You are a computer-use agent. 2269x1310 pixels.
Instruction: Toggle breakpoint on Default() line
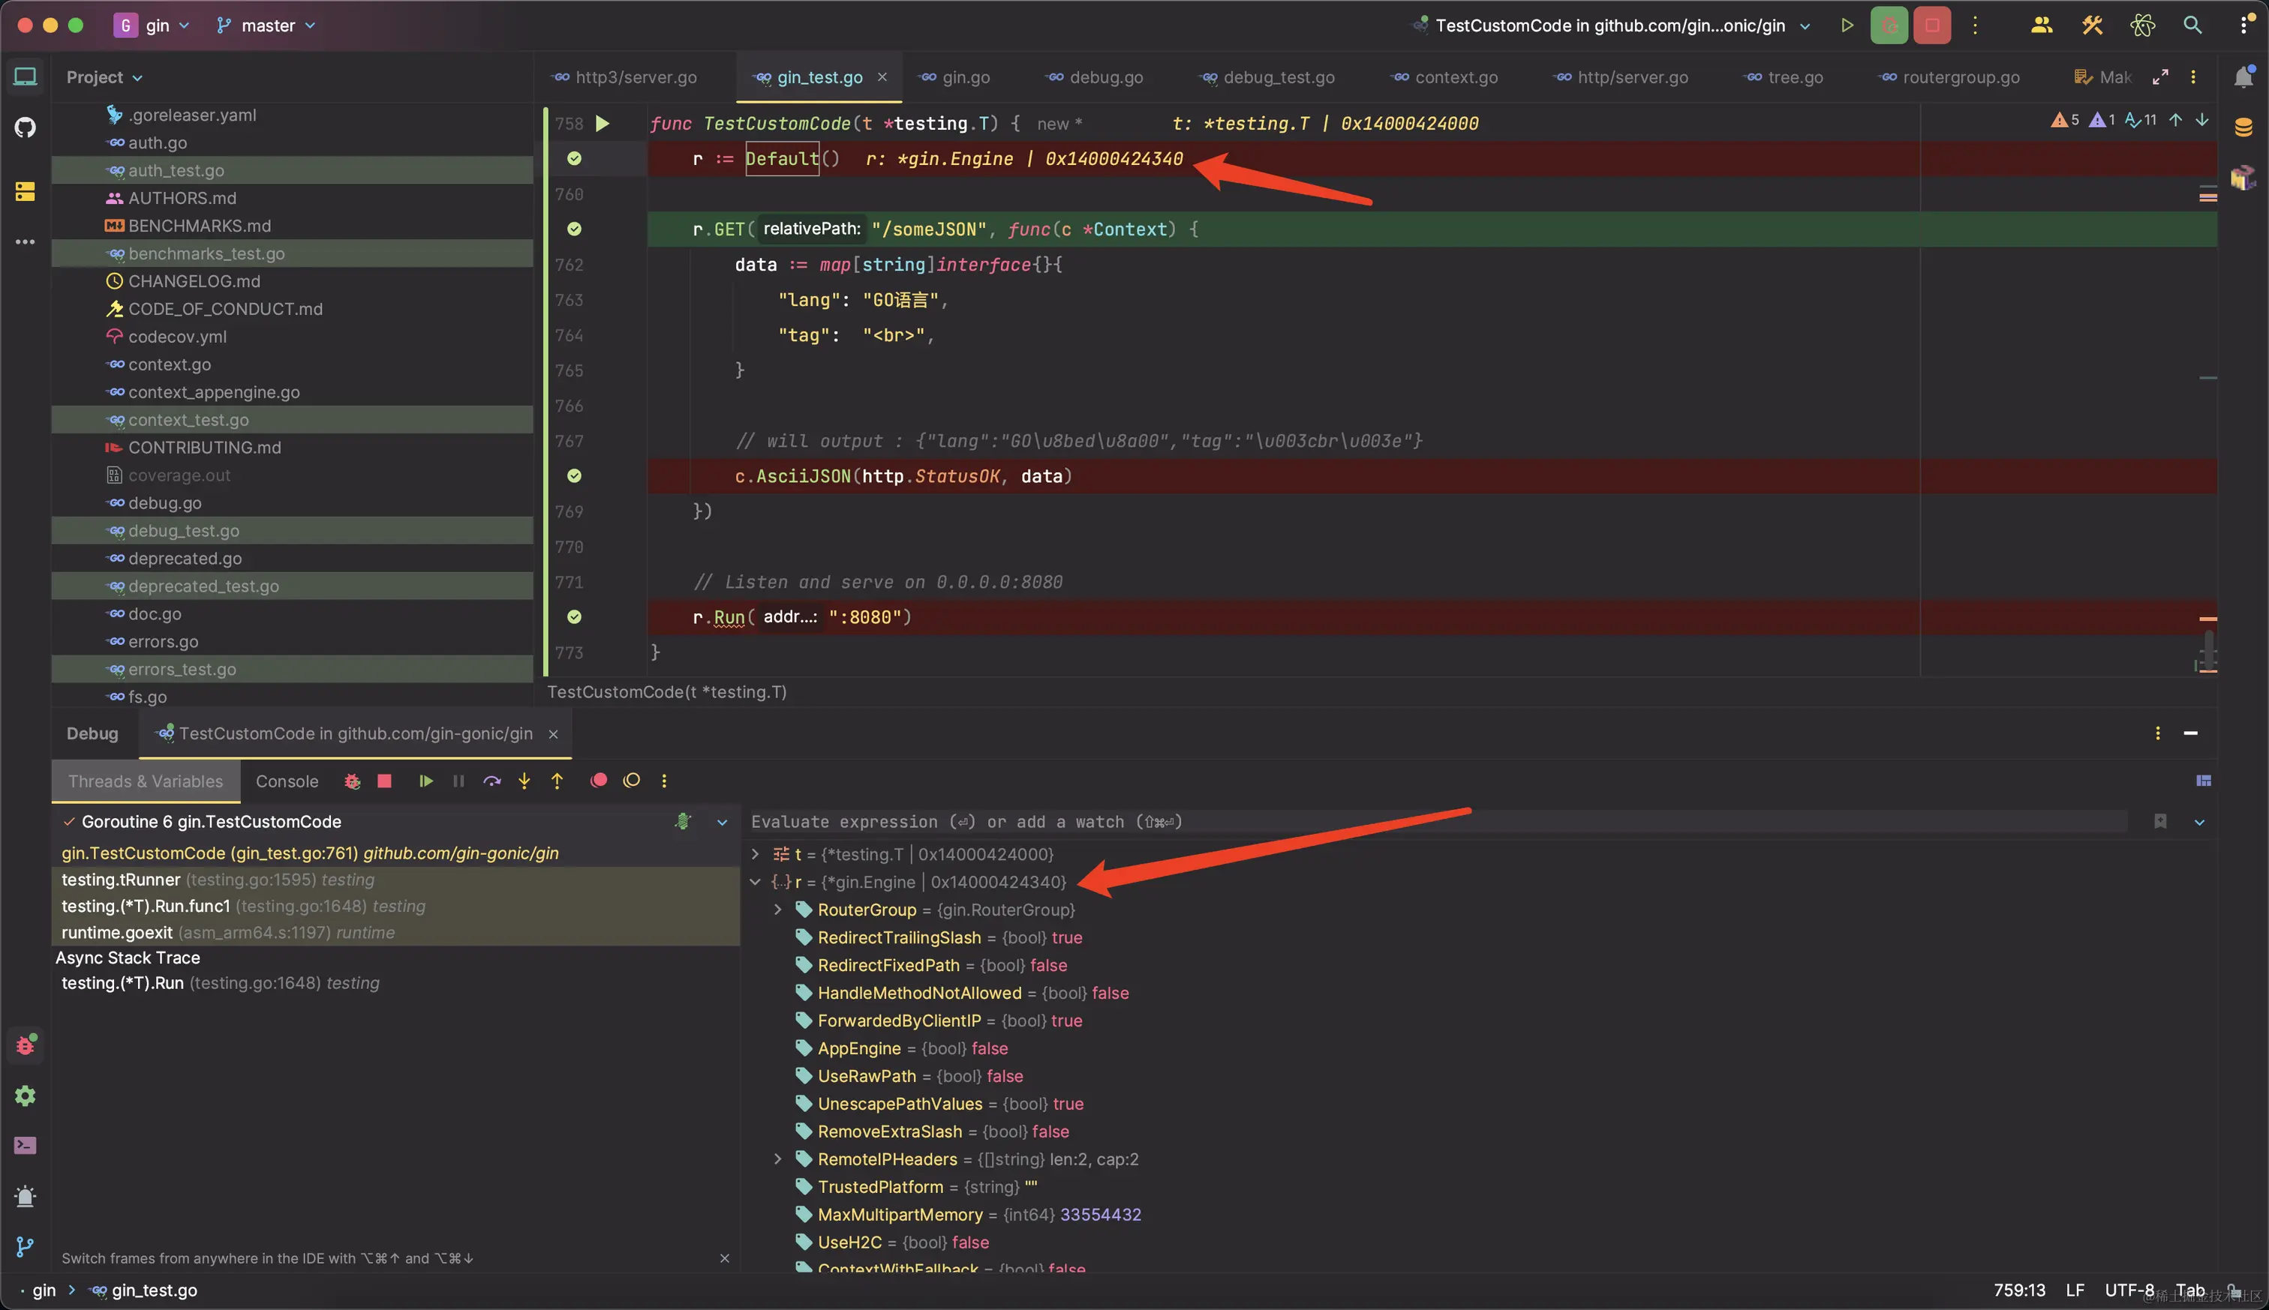point(574,158)
